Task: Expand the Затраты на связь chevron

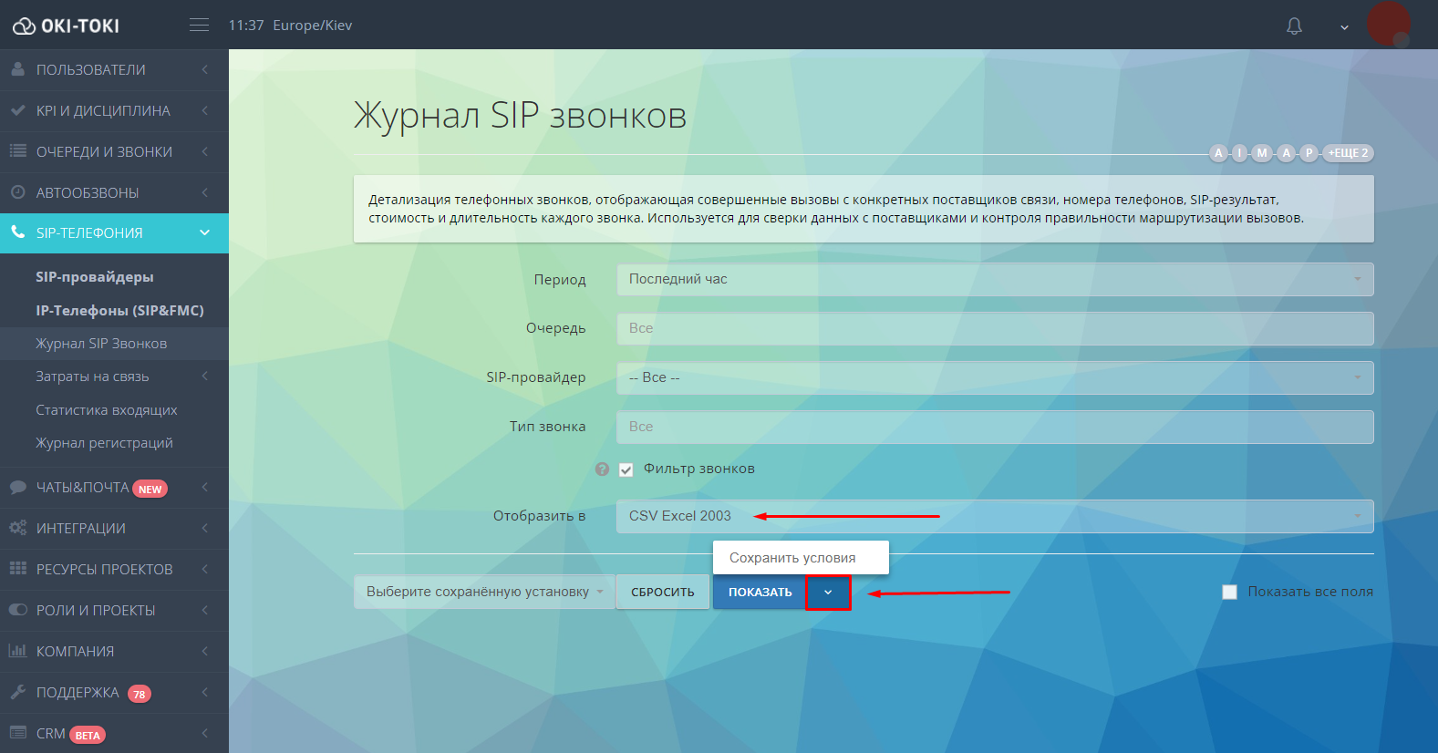Action: (x=205, y=376)
